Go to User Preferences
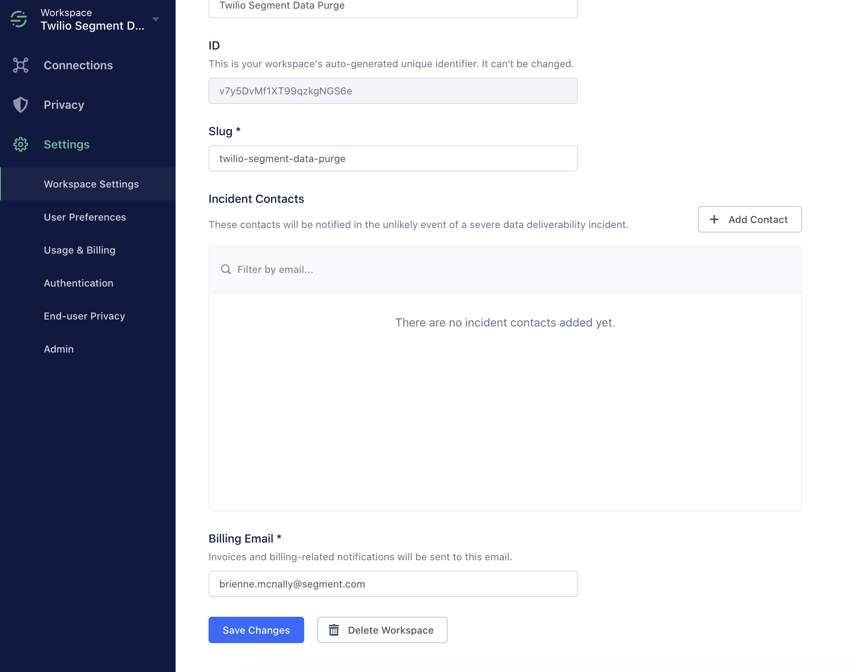854x672 pixels. click(x=85, y=217)
